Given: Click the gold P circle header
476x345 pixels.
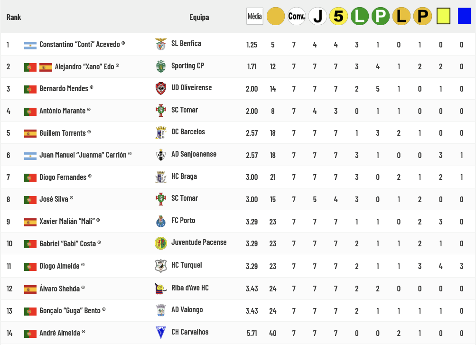Looking at the screenshot, I should coord(422,17).
